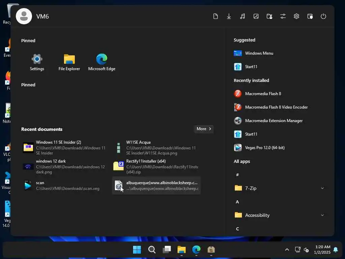Open Task View on the taskbar
345x259 pixels.
[167, 250]
